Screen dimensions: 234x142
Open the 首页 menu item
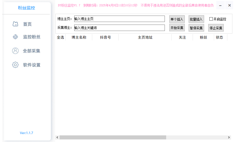pos(27,24)
